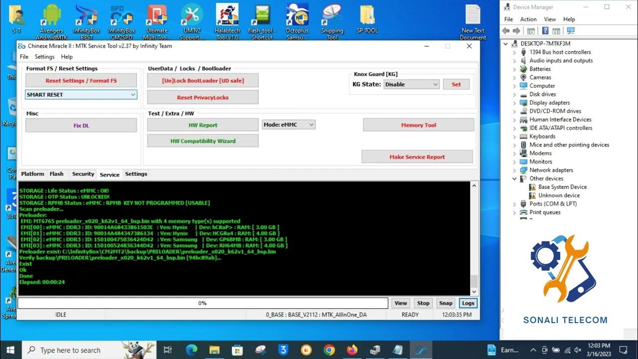Click the Snap button

[x=446, y=303]
